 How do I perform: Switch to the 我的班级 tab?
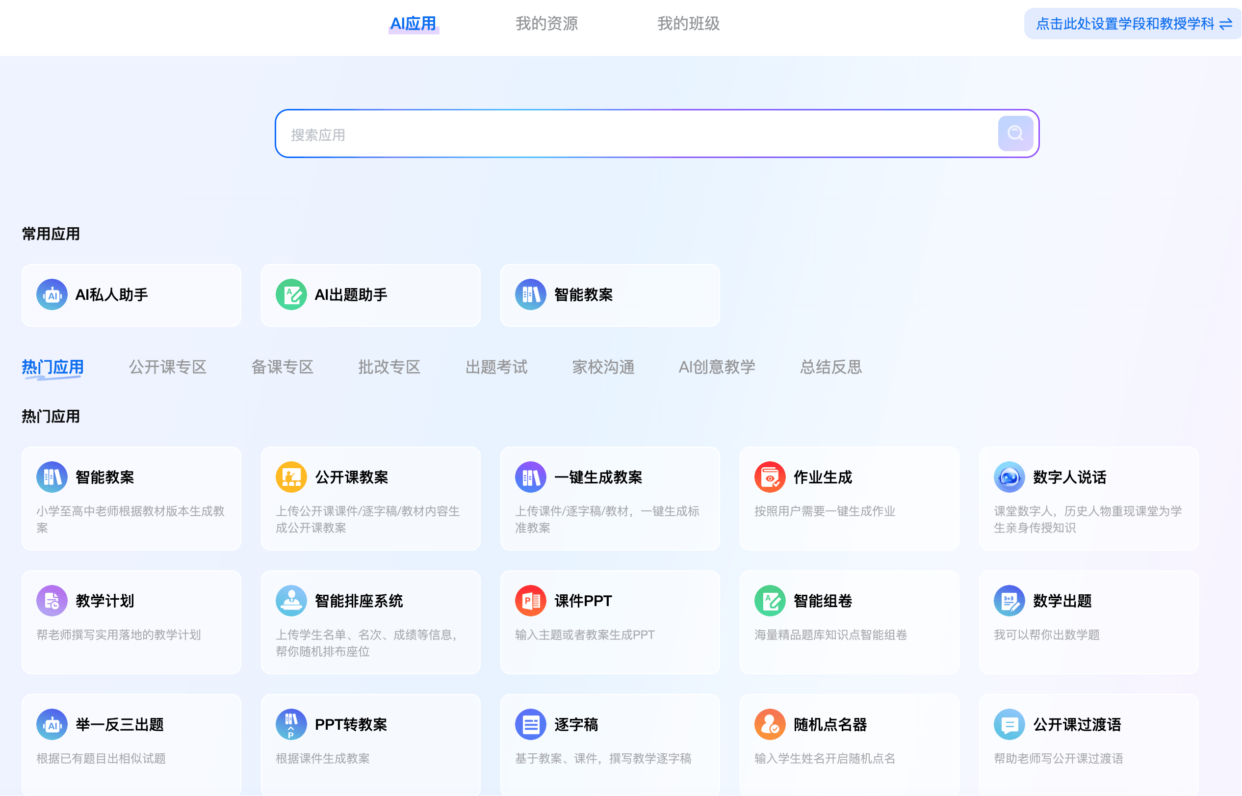coord(689,24)
